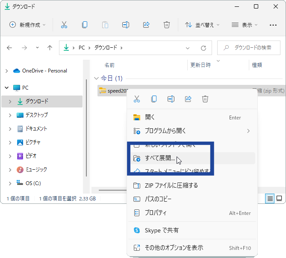Choose プロパティ in the context menu

click(156, 213)
